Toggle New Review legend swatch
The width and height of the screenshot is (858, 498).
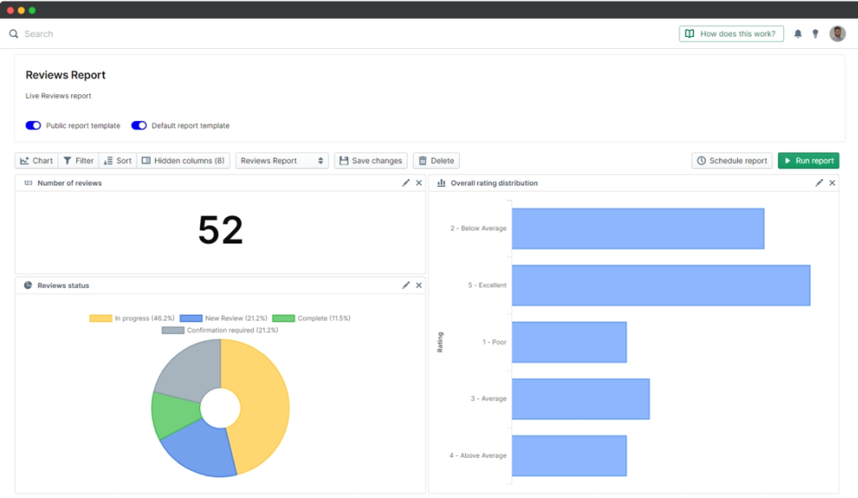pyautogui.click(x=191, y=318)
